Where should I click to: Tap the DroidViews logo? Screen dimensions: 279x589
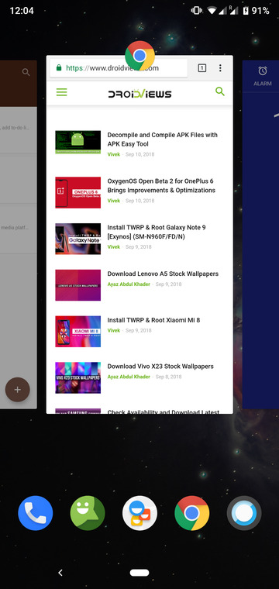coord(139,93)
